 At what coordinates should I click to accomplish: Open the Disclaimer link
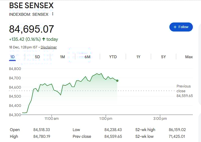point(48,47)
